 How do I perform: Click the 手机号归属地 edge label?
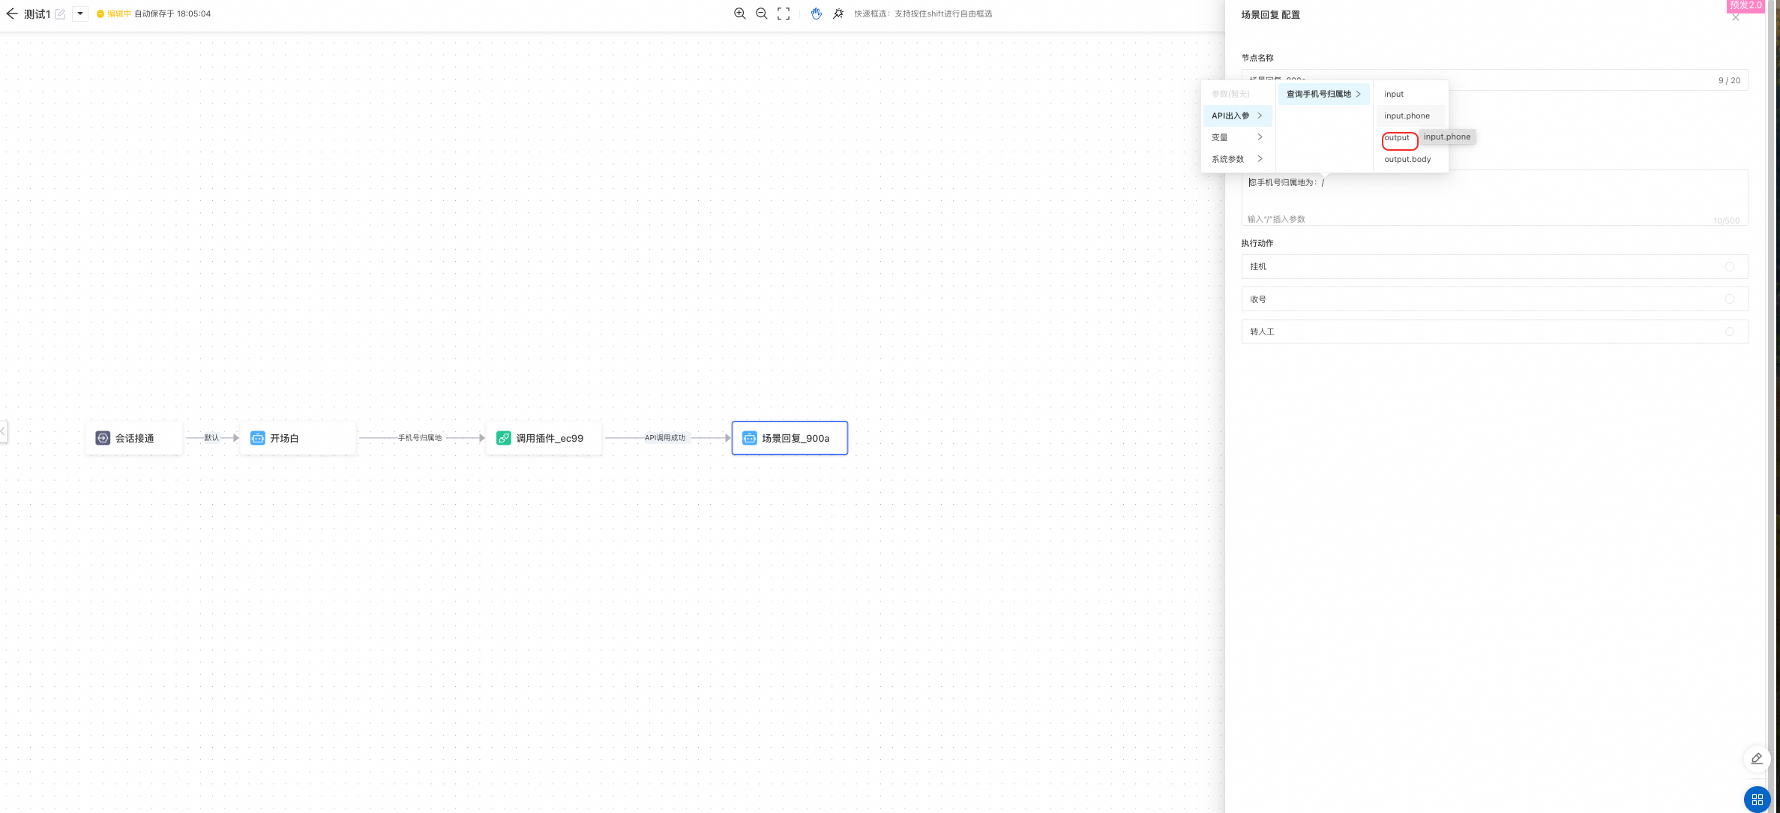(x=420, y=438)
